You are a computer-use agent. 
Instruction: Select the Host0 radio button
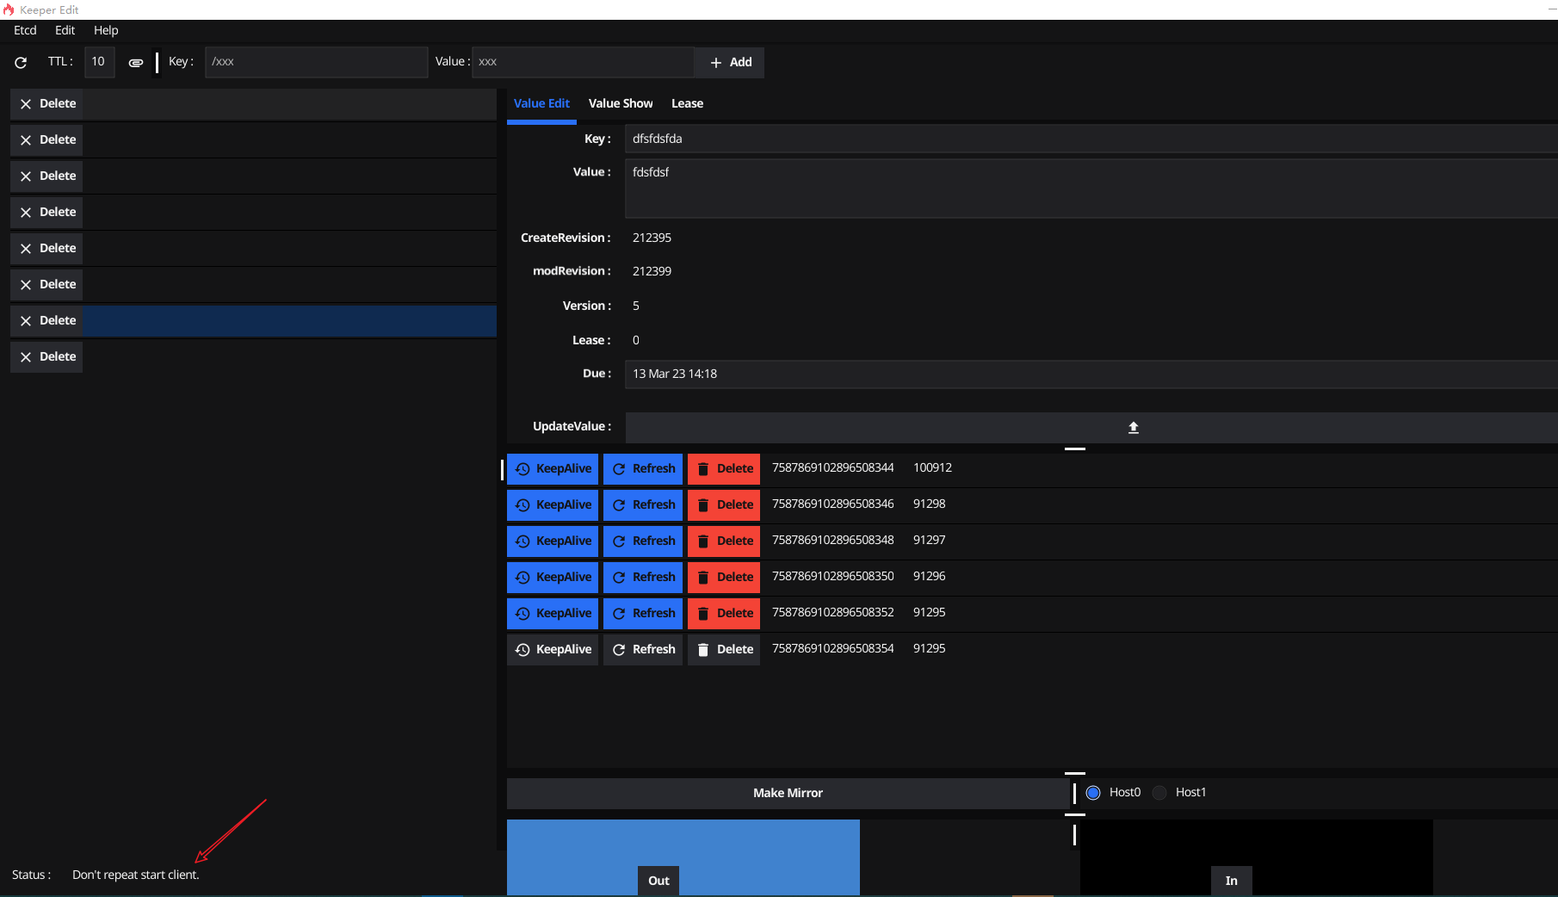coord(1093,793)
